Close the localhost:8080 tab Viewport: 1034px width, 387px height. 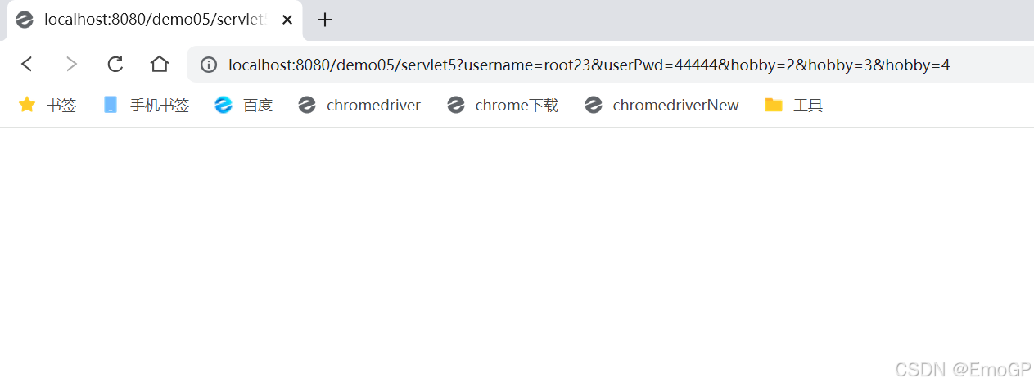pyautogui.click(x=287, y=20)
